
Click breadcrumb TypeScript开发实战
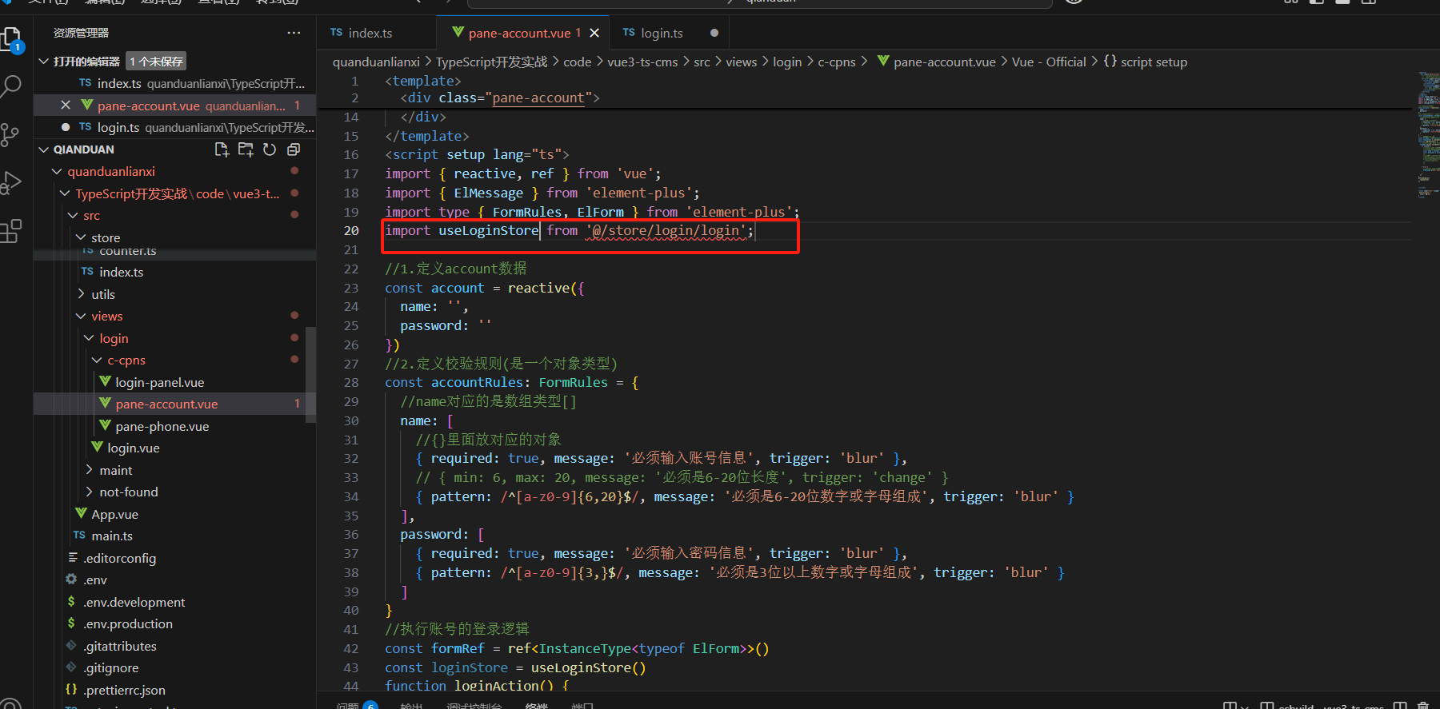(x=491, y=62)
